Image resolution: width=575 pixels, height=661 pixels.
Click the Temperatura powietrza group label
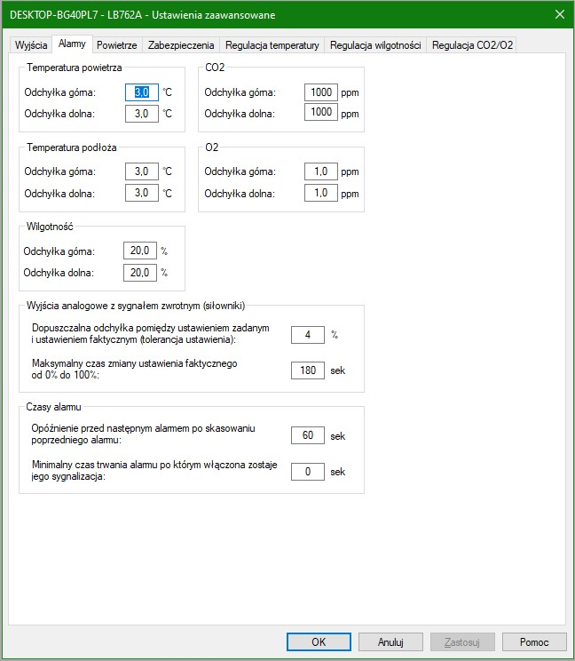74,68
